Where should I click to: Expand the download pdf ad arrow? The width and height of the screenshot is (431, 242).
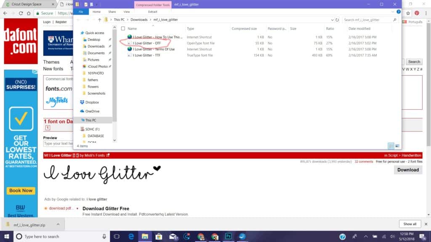coord(77,208)
